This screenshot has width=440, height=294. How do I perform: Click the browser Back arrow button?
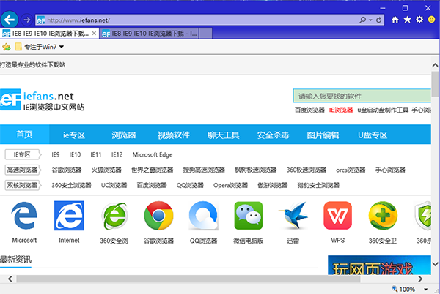click(x=10, y=18)
